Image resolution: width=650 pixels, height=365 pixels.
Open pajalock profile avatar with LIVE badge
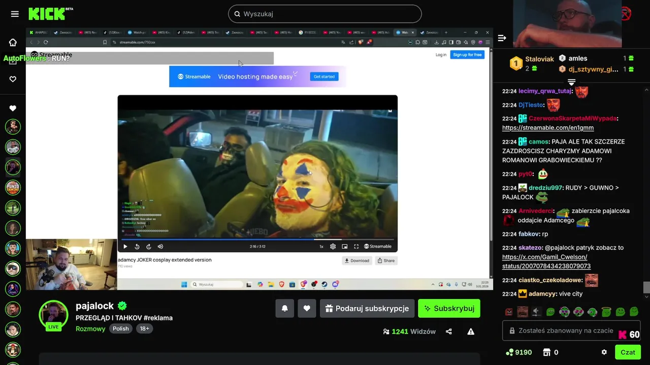click(53, 315)
